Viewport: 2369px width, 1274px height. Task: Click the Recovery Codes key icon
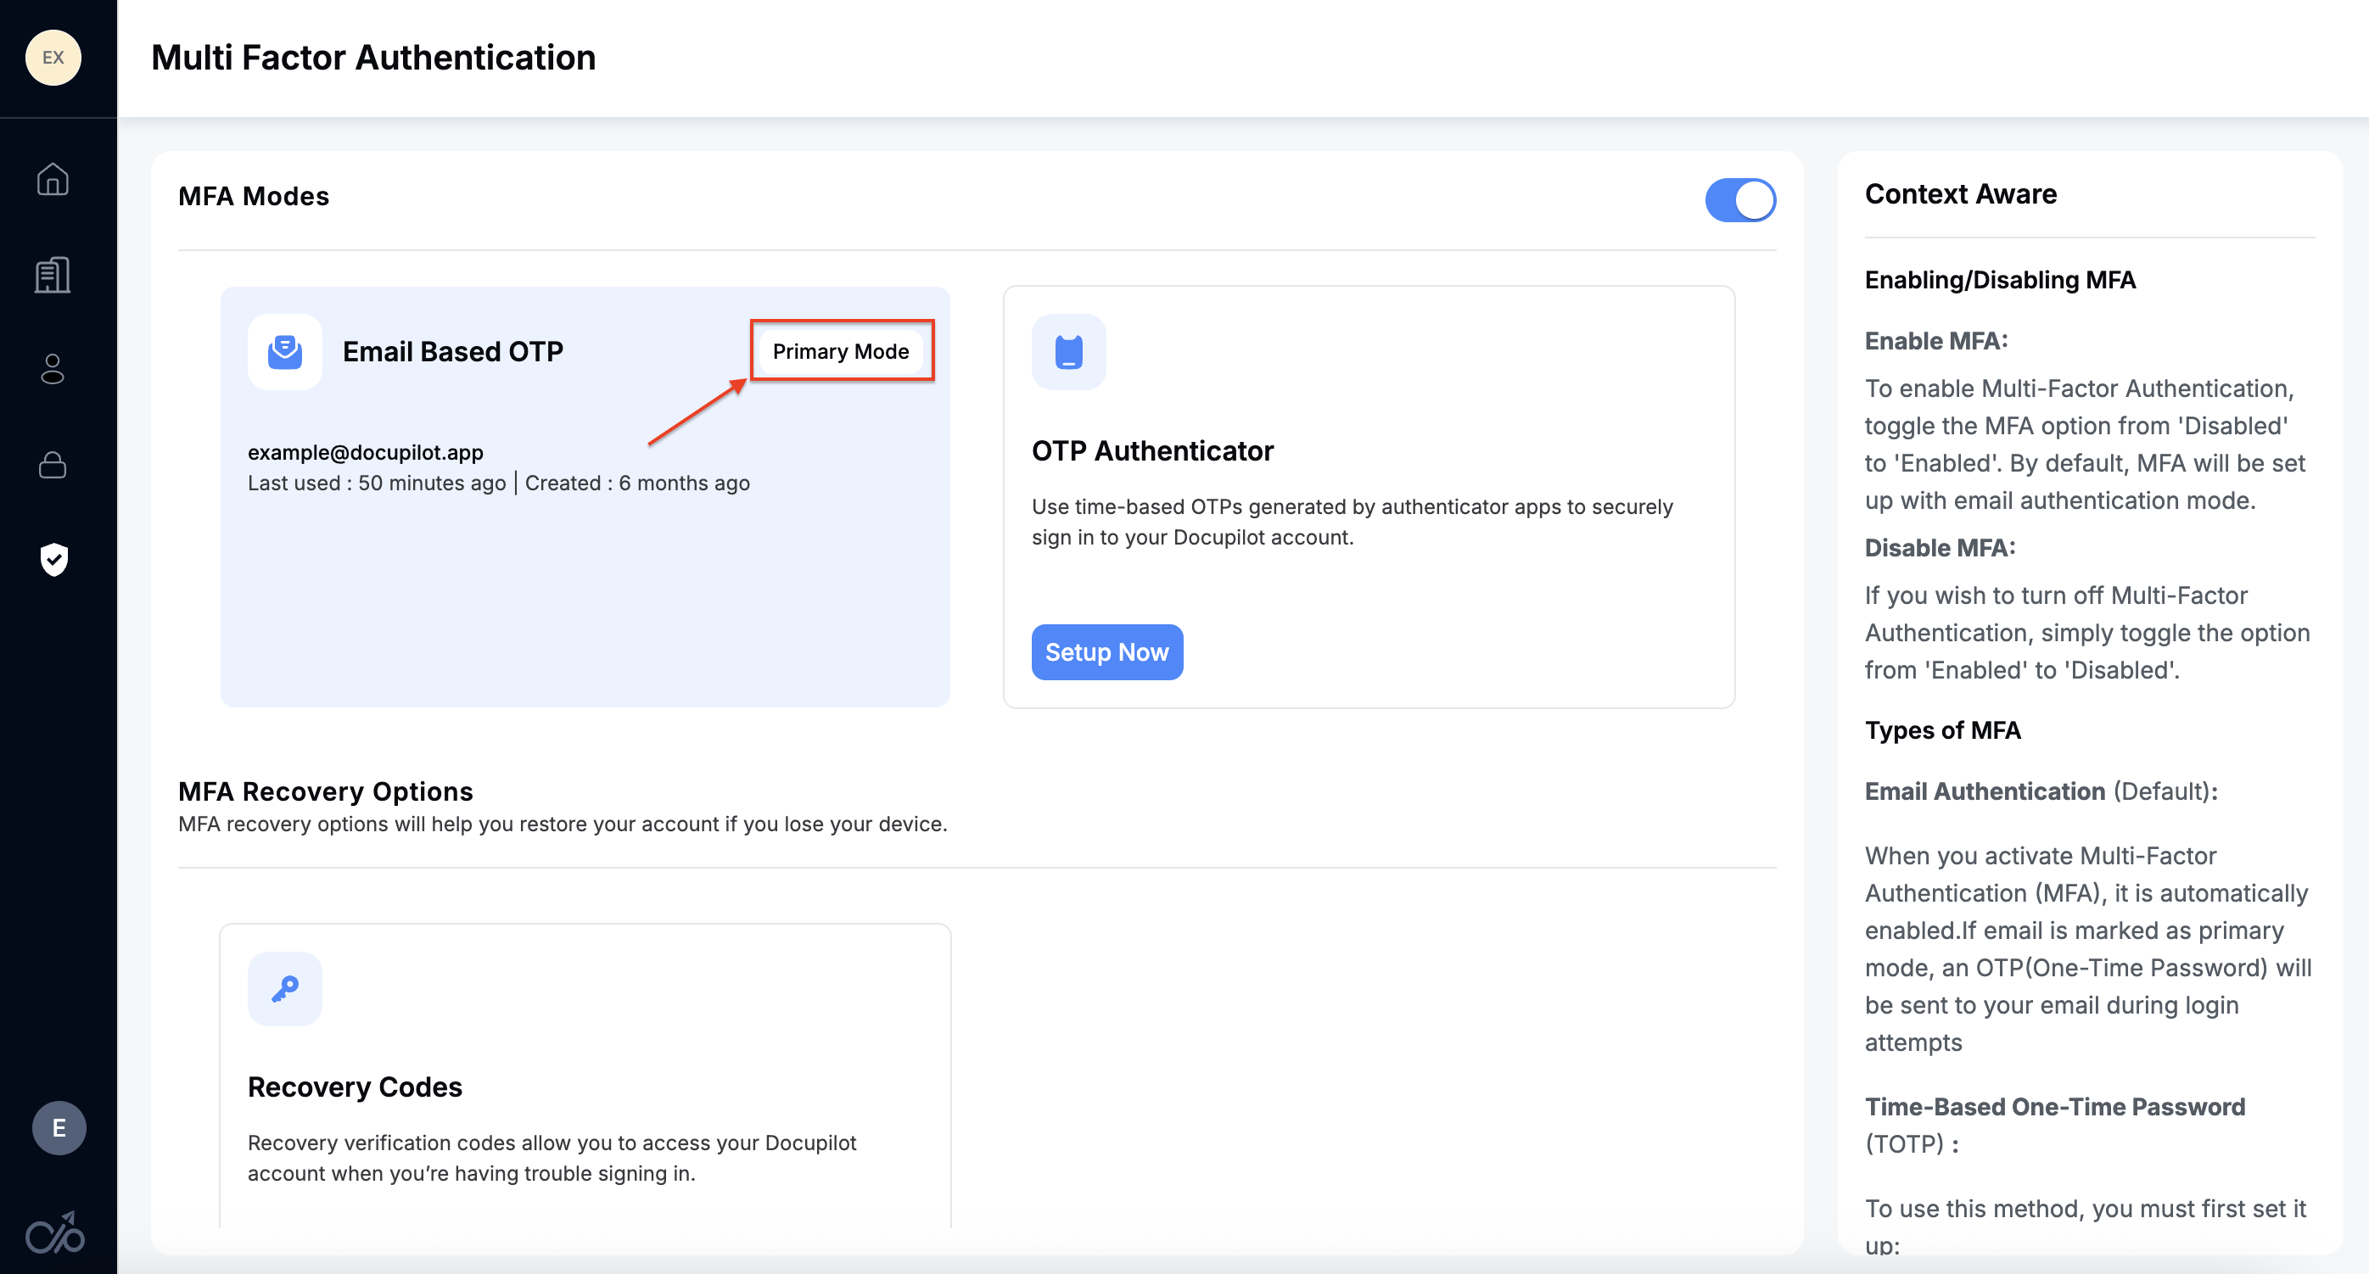(x=285, y=989)
